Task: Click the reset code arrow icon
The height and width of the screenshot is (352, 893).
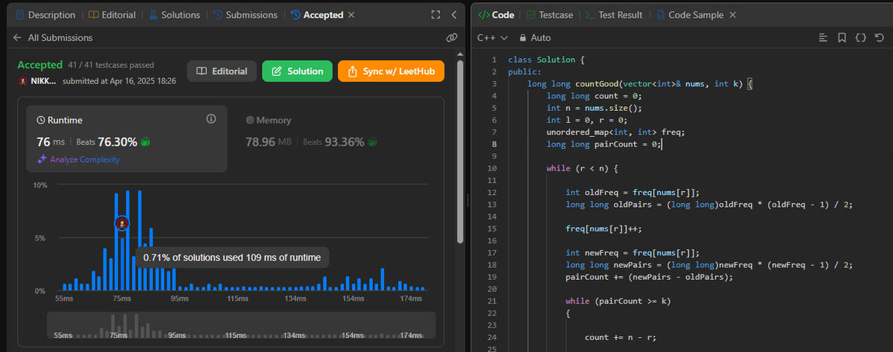Action: [x=879, y=37]
